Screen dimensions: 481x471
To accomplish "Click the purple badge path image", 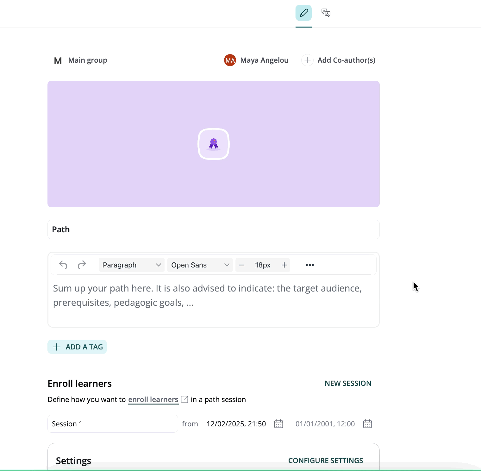I will [x=214, y=144].
